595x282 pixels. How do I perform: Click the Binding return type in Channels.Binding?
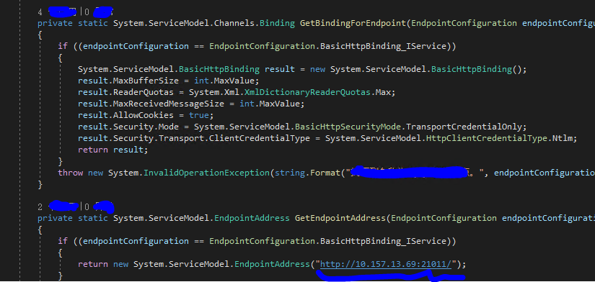pos(278,23)
